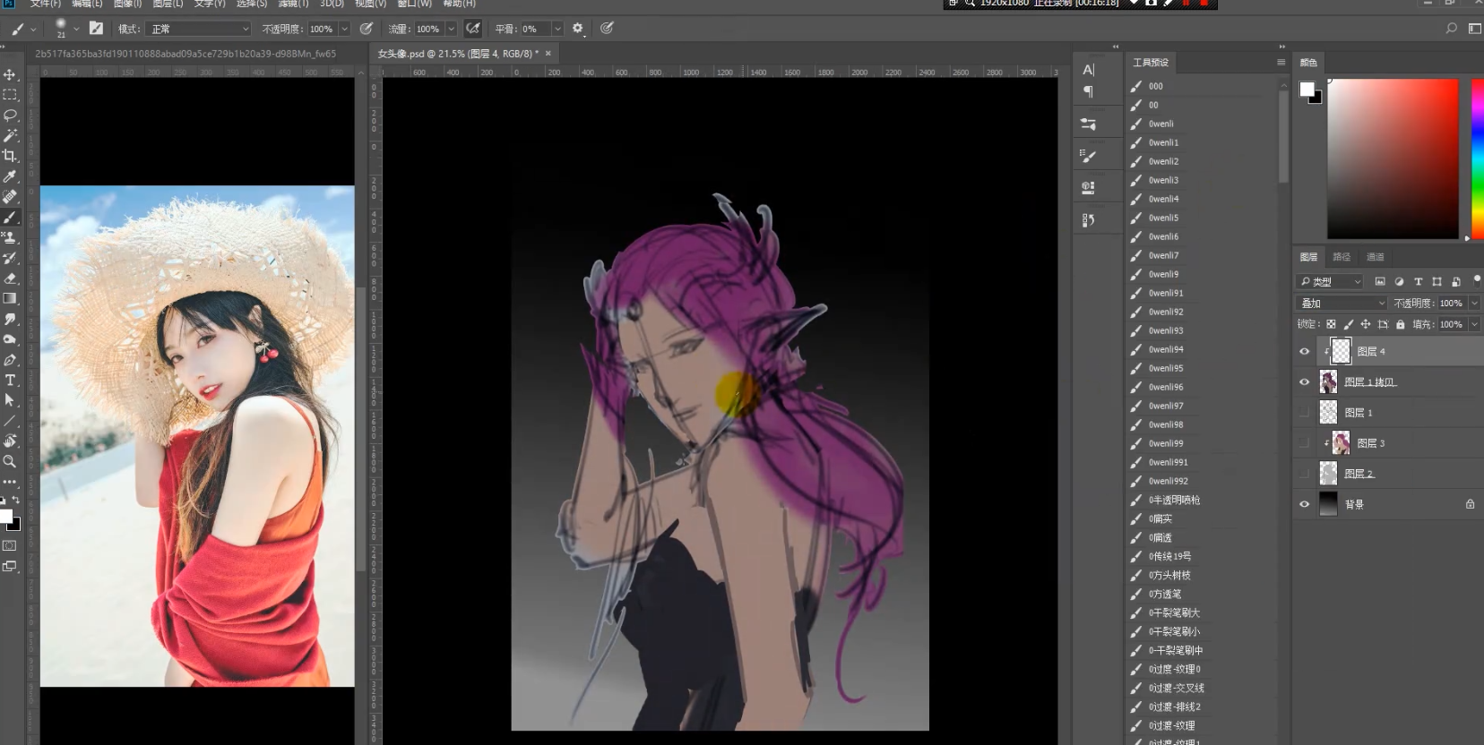Select the Healing Brush tool
The image size is (1484, 745).
(10, 197)
